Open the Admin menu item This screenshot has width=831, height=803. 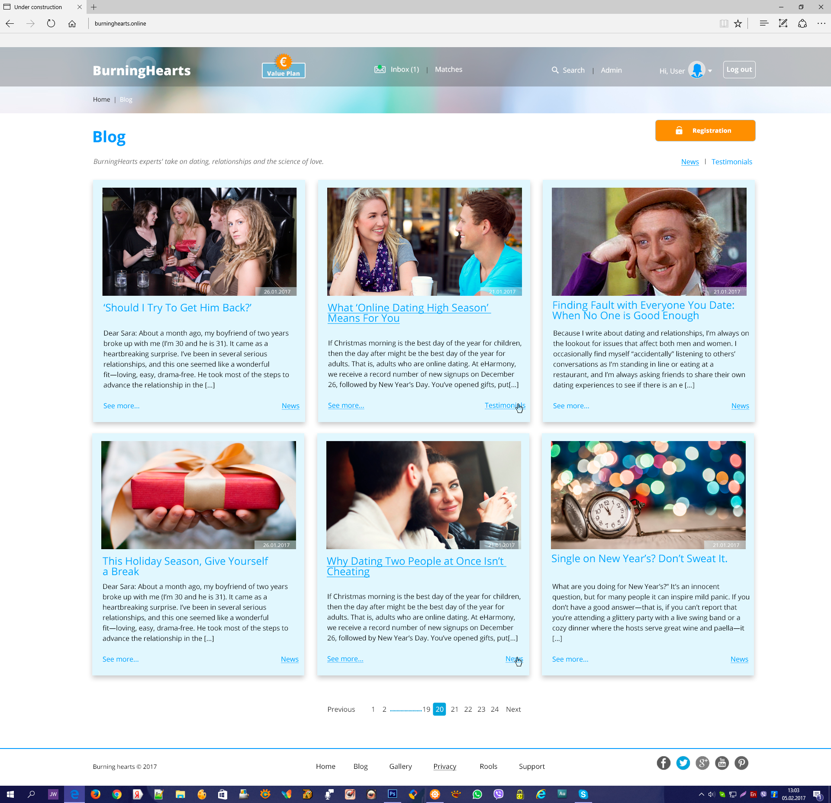pyautogui.click(x=611, y=70)
